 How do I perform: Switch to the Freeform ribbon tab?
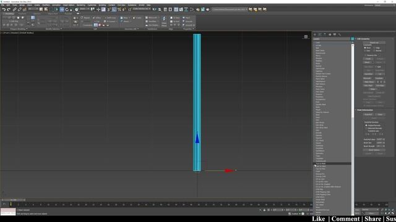click(22, 14)
